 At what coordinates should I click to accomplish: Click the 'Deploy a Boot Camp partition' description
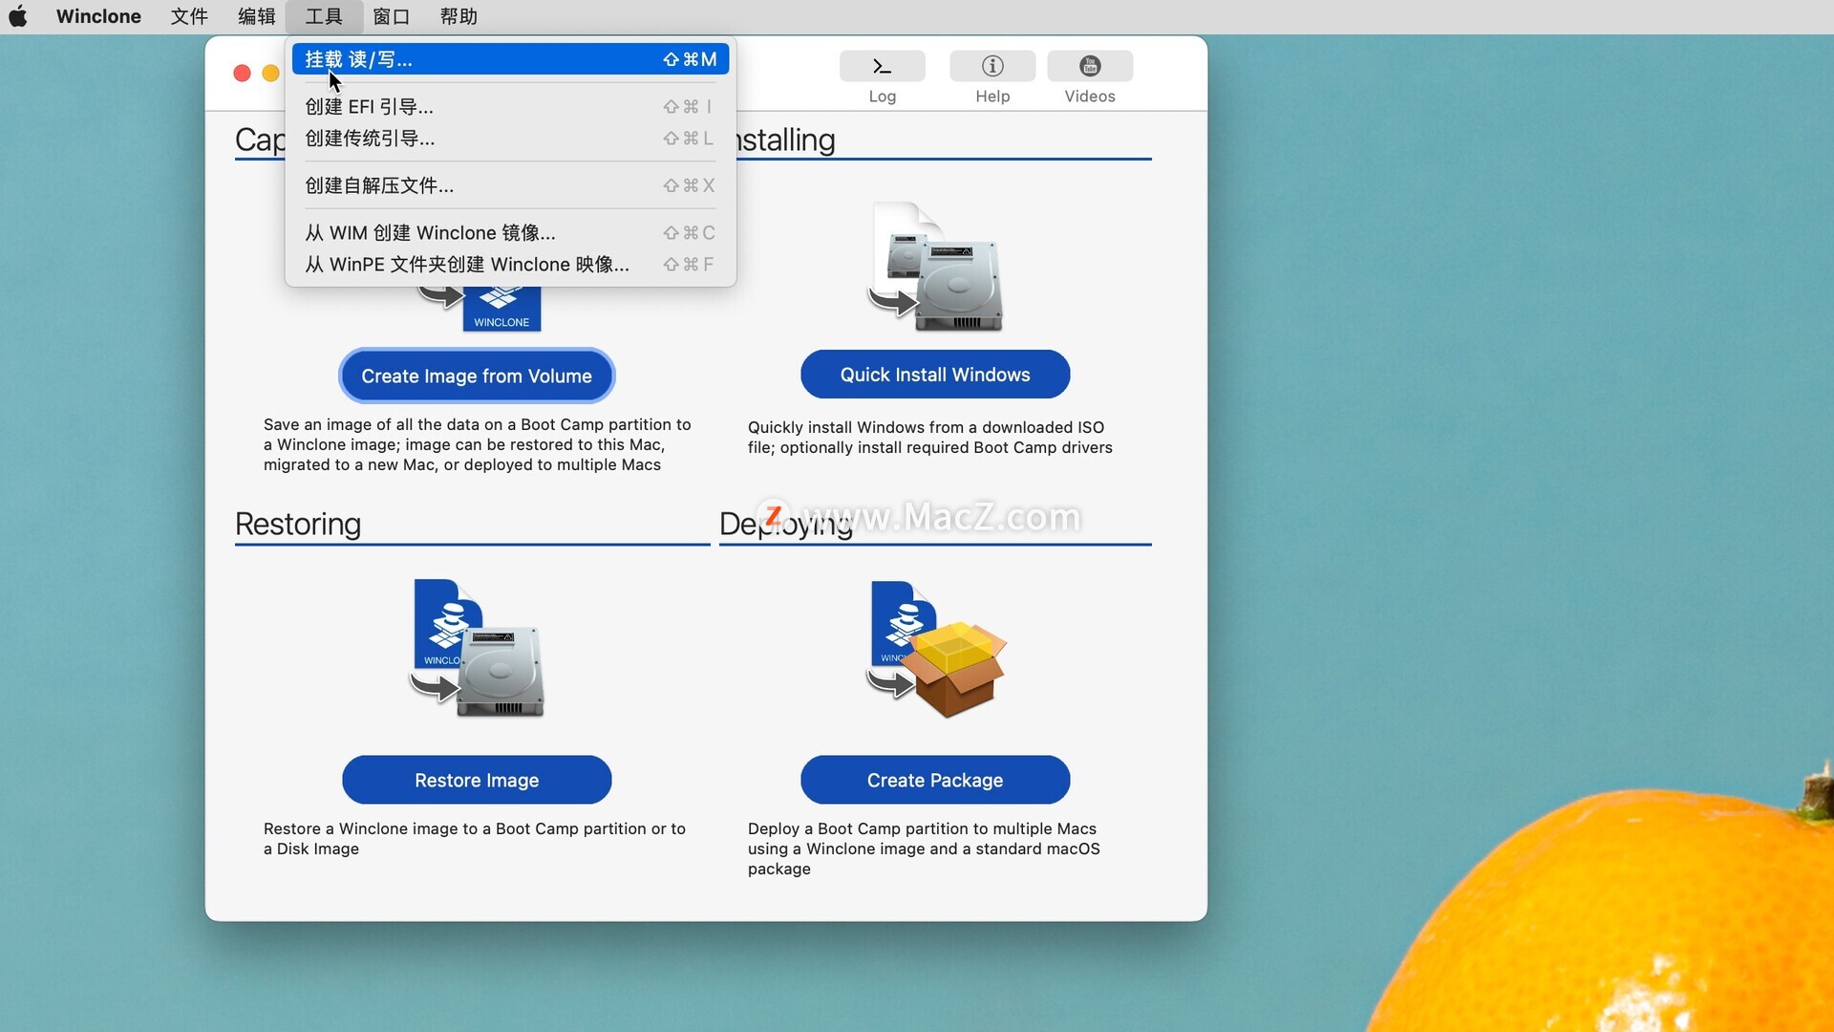click(x=924, y=849)
